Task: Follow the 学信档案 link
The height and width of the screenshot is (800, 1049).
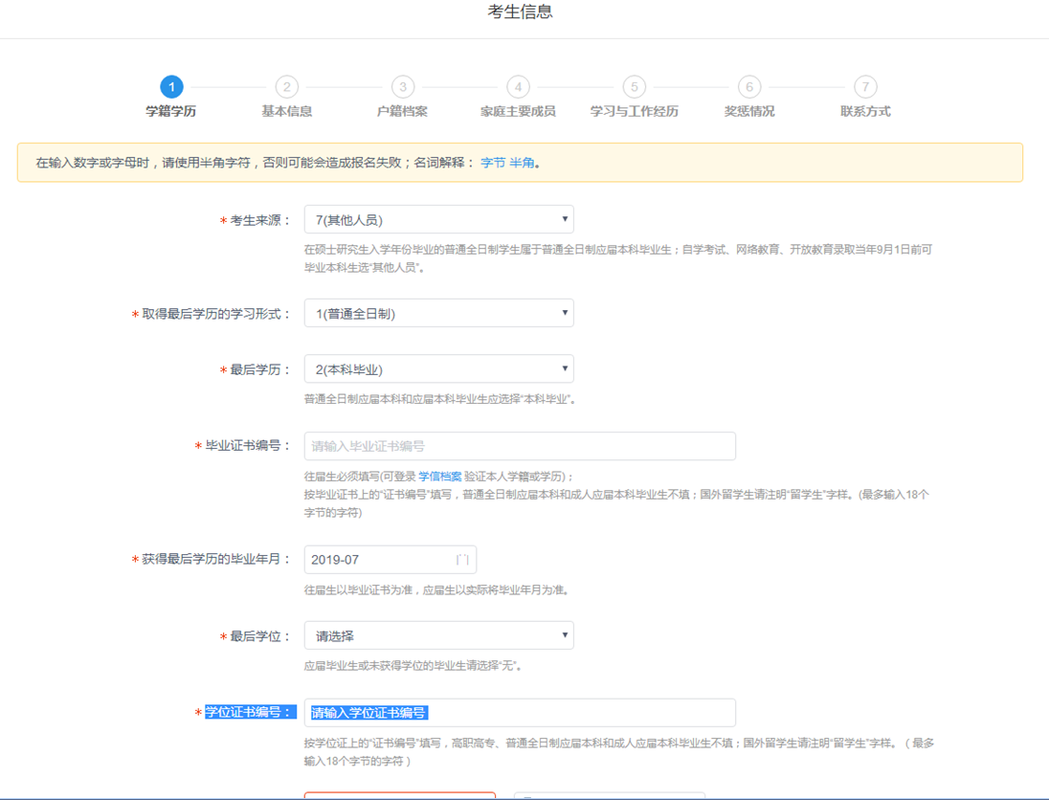Action: 440,477
